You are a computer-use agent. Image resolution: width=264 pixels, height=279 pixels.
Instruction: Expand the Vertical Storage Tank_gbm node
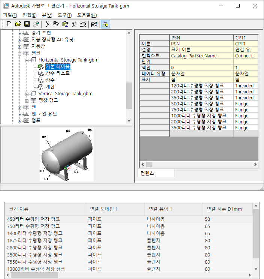[x=27, y=94]
